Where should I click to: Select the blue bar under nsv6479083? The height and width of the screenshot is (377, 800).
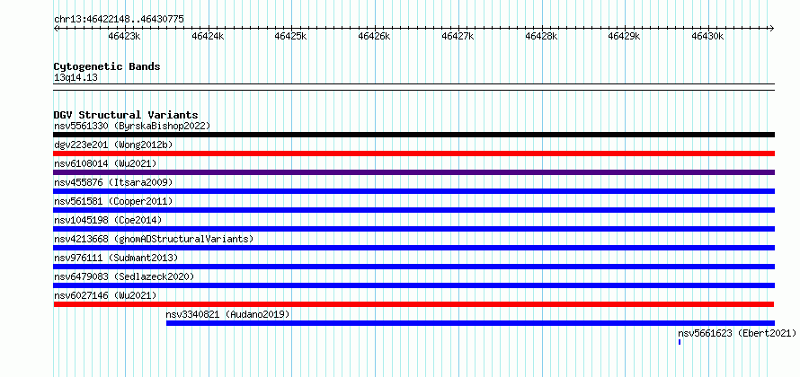(413, 285)
